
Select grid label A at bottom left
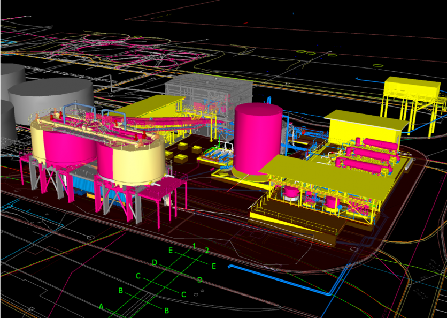(x=101, y=306)
